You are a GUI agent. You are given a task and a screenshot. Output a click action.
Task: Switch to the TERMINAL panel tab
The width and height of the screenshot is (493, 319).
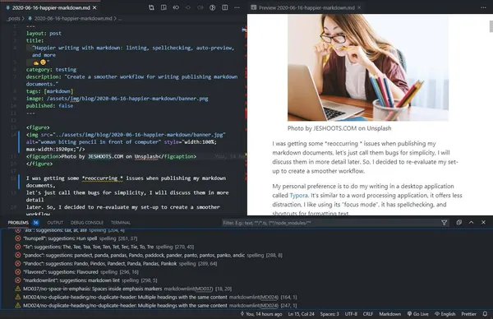click(x=121, y=223)
